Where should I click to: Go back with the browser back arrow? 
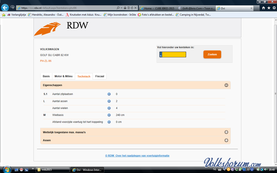(x=5, y=8)
